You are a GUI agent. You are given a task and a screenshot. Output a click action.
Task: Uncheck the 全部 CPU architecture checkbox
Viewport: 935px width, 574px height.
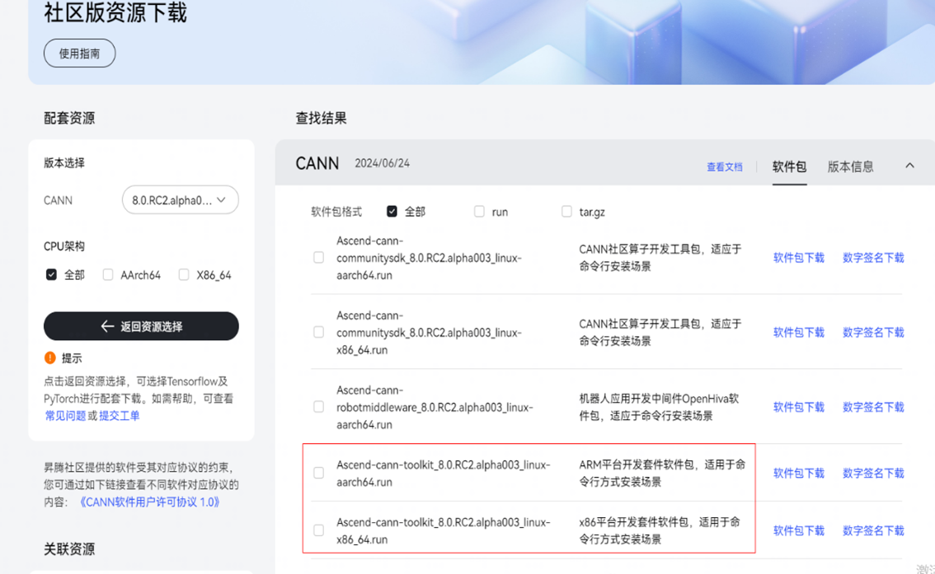coord(51,275)
